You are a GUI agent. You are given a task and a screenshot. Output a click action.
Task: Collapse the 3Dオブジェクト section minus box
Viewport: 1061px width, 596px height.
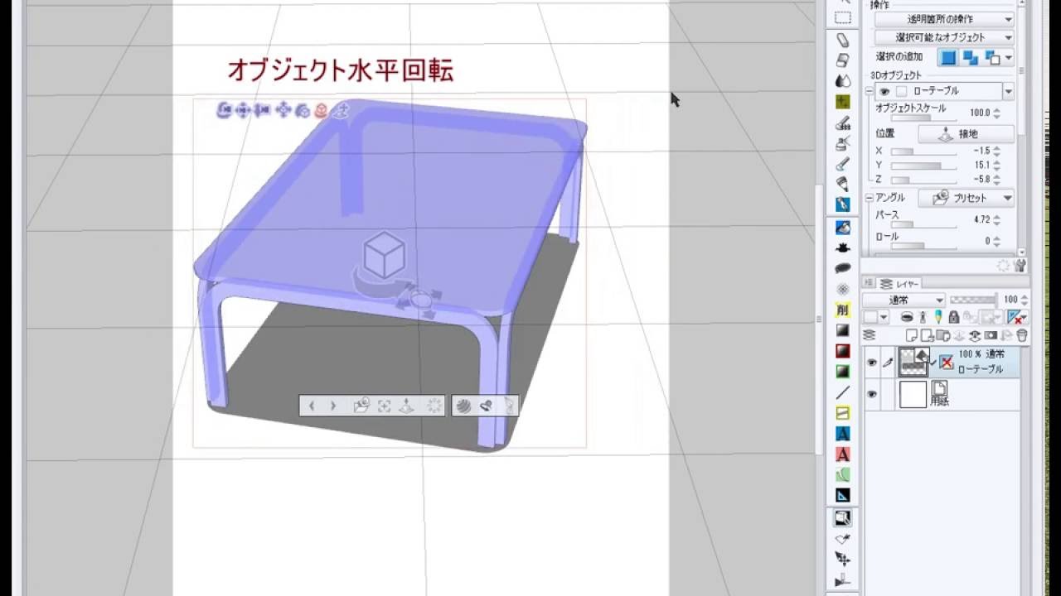(x=870, y=92)
